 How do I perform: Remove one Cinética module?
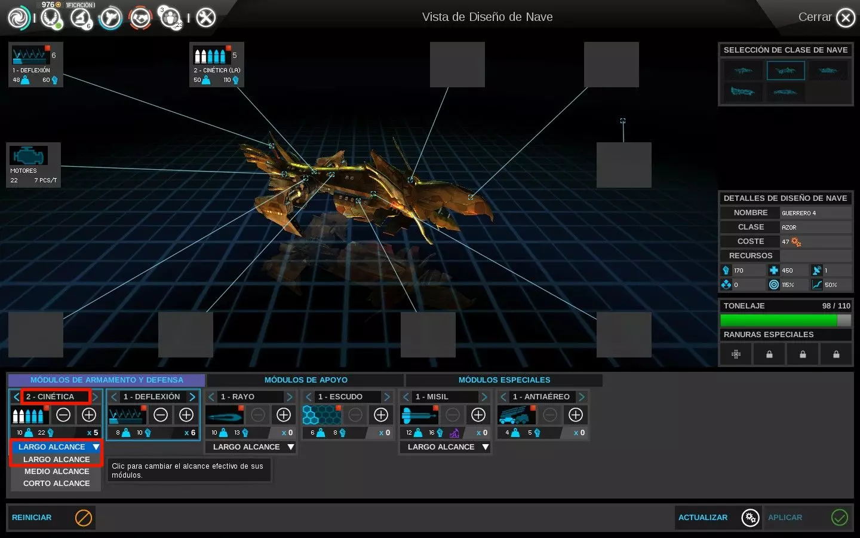(x=63, y=415)
